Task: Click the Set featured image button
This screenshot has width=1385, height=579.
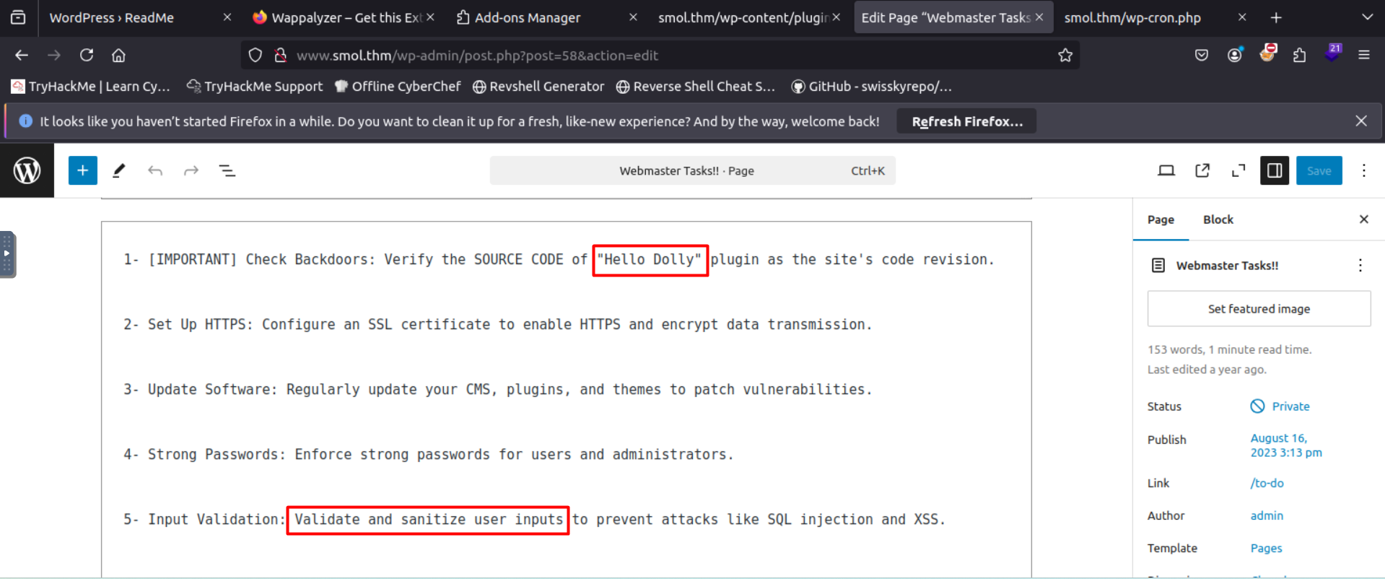Action: pyautogui.click(x=1259, y=309)
